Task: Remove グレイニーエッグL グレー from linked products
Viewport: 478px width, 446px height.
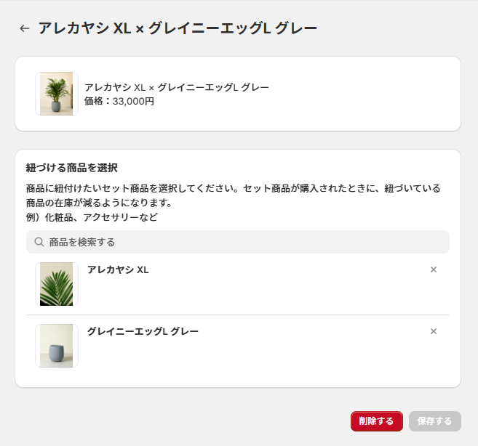Action: pyautogui.click(x=434, y=331)
